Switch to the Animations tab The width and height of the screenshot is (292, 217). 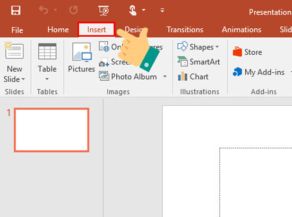pyautogui.click(x=242, y=30)
